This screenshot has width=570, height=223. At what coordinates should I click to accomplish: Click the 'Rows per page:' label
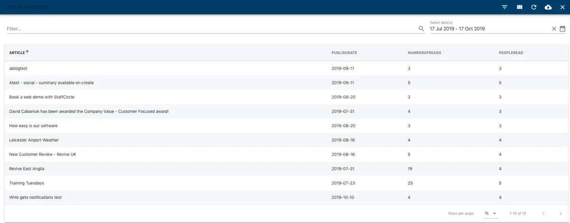pyautogui.click(x=461, y=214)
